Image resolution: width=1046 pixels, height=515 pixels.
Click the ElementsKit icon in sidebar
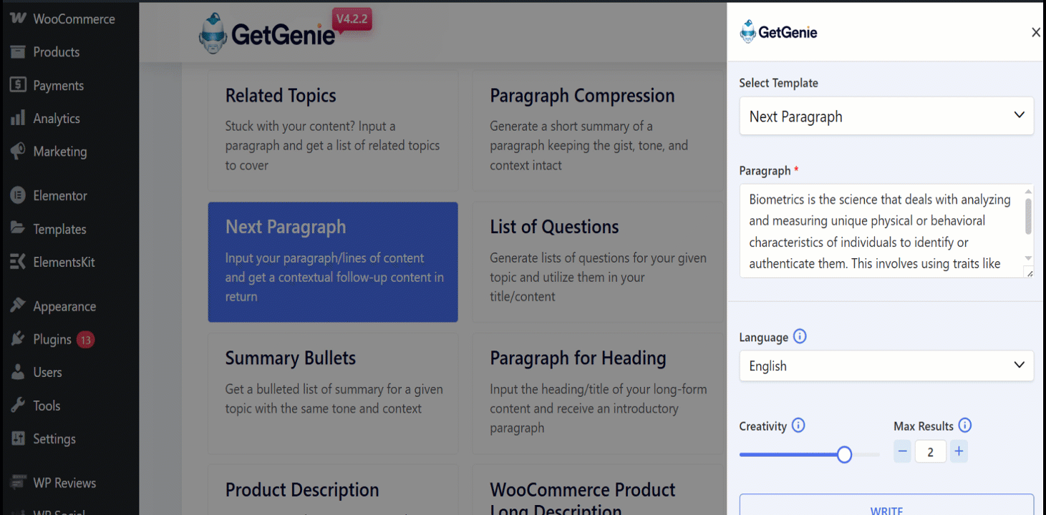coord(19,262)
